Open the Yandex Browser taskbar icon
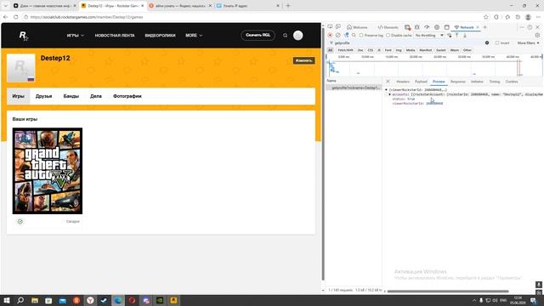The image size is (544, 306). (x=90, y=300)
